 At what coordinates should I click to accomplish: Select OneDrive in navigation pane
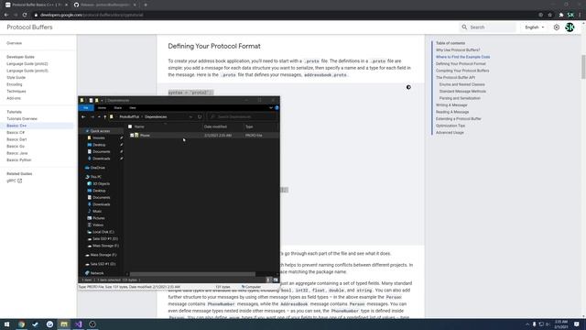click(x=97, y=168)
